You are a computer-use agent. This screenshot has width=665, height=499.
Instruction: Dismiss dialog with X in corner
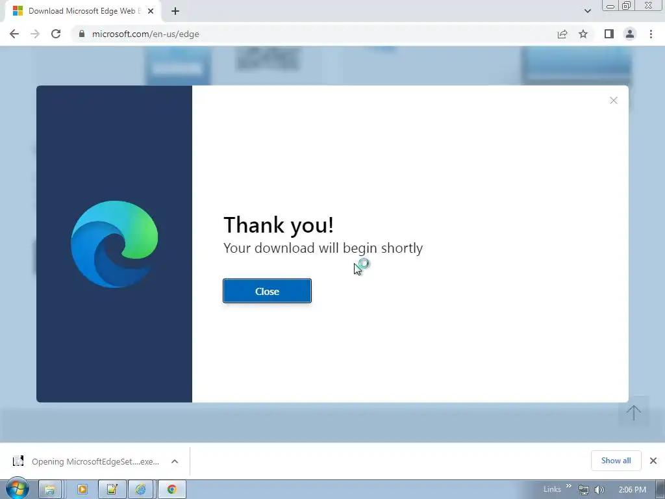coord(613,100)
